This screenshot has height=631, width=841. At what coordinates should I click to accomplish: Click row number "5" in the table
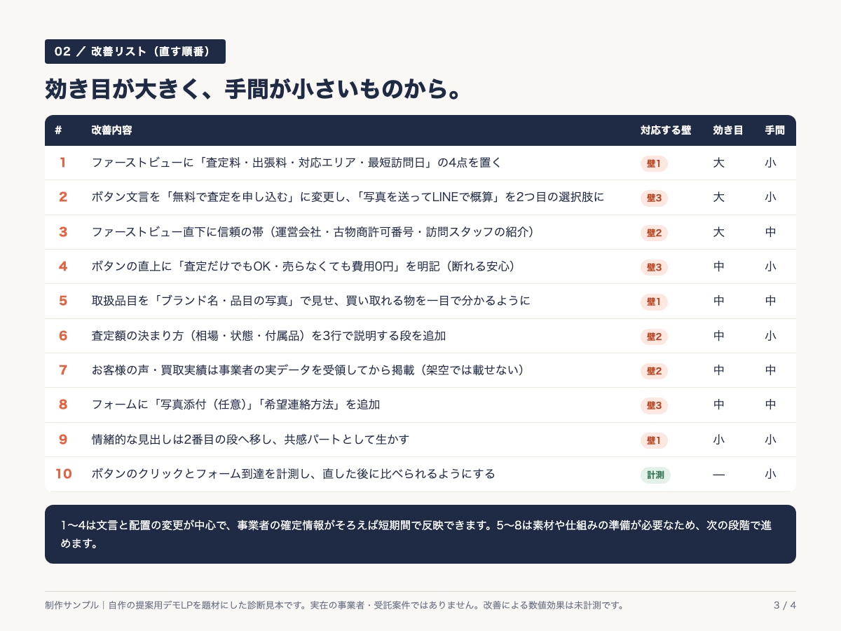point(63,301)
